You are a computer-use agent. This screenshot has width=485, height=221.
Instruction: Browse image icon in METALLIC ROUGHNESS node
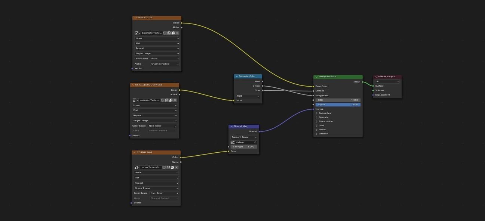(135, 100)
